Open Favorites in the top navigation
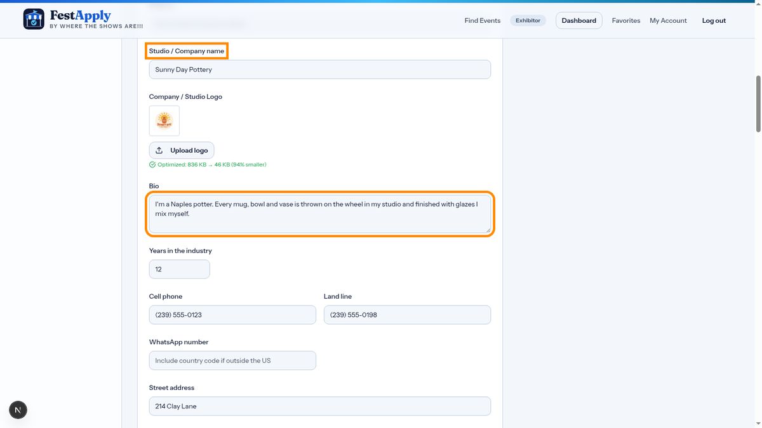This screenshot has width=762, height=428. 626,20
